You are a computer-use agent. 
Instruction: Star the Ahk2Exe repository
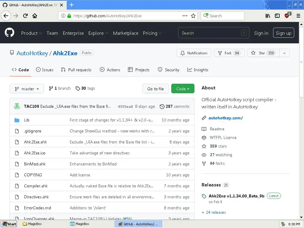[x=263, y=53]
